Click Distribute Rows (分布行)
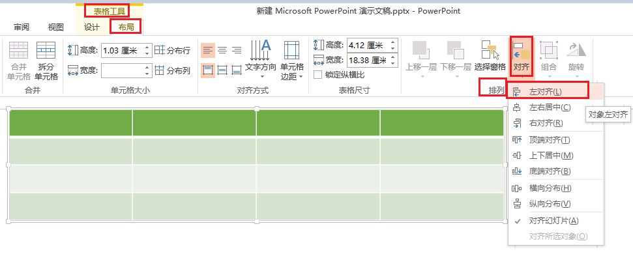This screenshot has height=254, width=633. pyautogui.click(x=173, y=50)
